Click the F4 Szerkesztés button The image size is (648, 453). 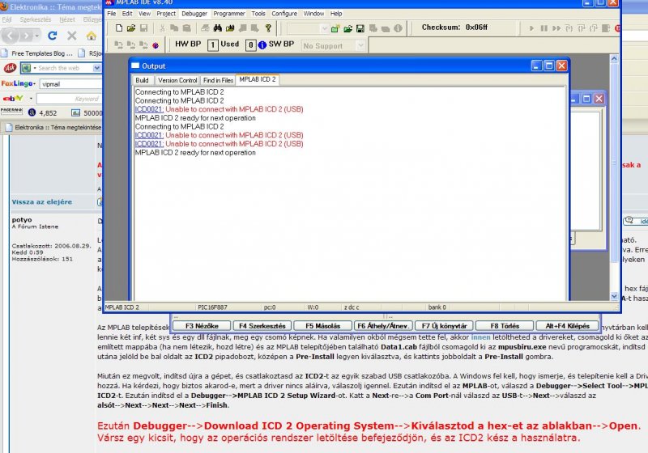[x=262, y=326]
